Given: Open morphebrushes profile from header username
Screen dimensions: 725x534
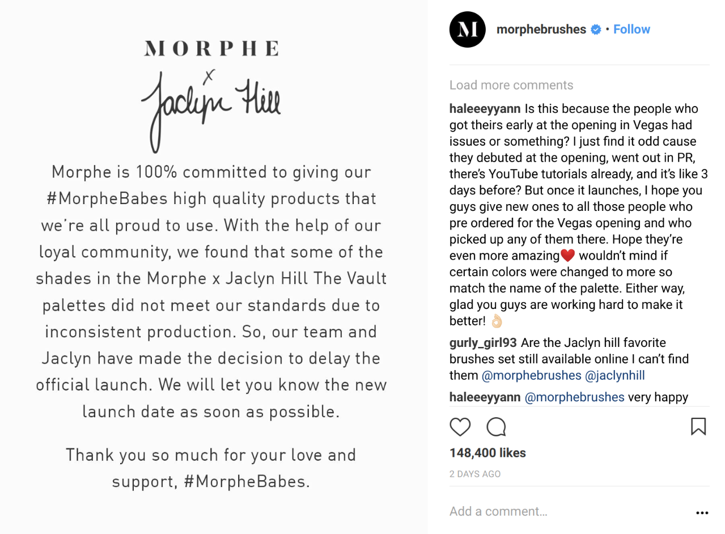Looking at the screenshot, I should pos(541,29).
